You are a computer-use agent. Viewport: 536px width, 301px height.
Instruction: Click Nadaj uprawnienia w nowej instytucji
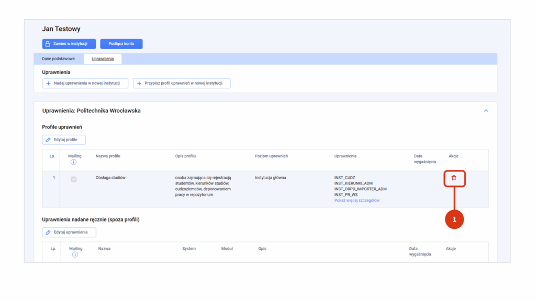(x=85, y=83)
